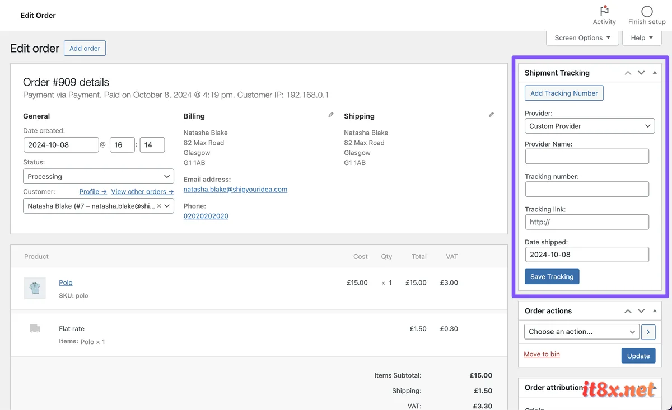
Task: Apply the chosen order action arrow button
Action: [x=648, y=332]
